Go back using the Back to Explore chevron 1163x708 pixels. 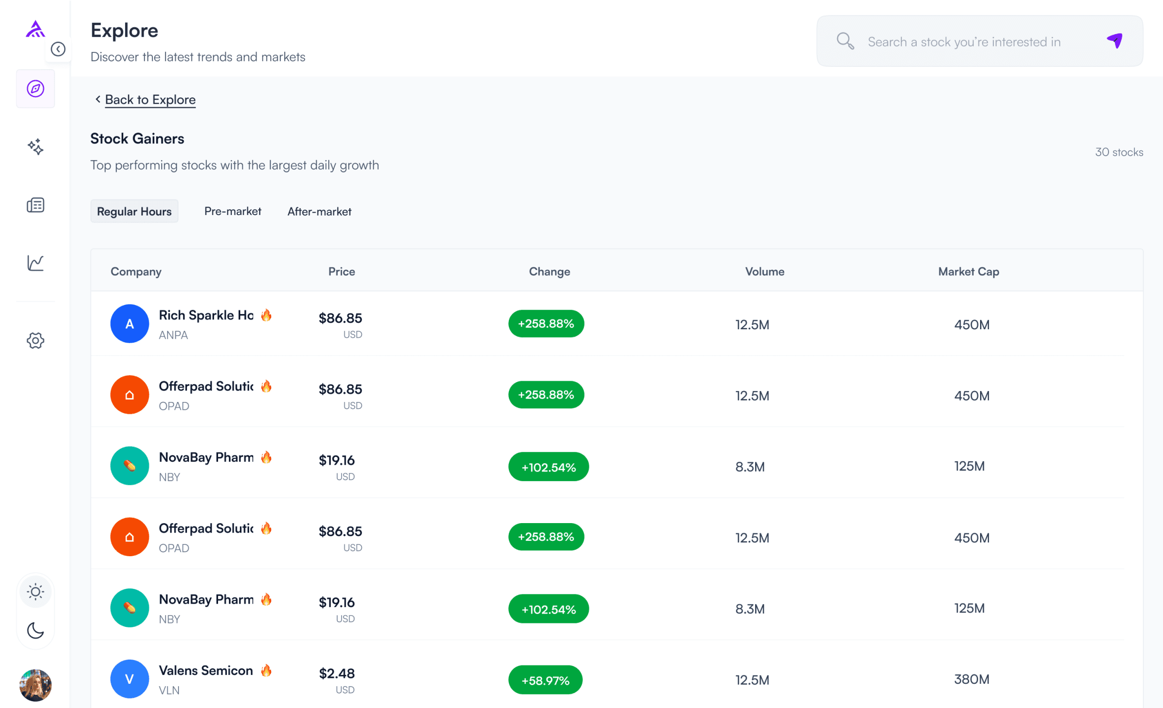pos(98,99)
